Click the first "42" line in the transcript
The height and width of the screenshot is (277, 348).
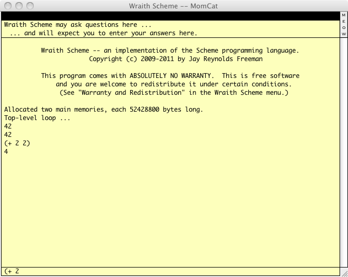[x=8, y=126]
